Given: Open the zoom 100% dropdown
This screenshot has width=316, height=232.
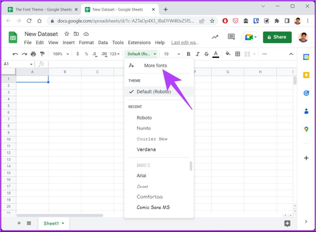Looking at the screenshot, I should click(61, 54).
